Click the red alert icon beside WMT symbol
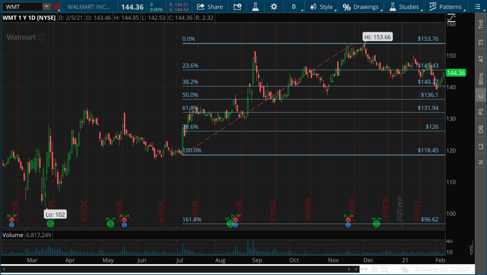 [x=57, y=6]
